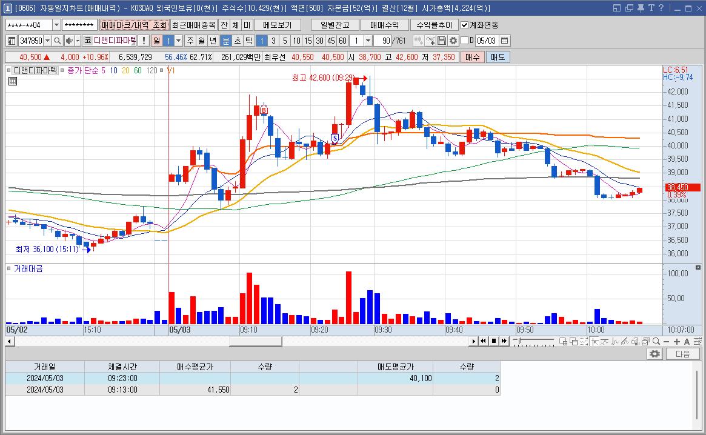The width and height of the screenshot is (706, 435).
Task: Click the question mark help icon in title bar
Action: coord(661,8)
